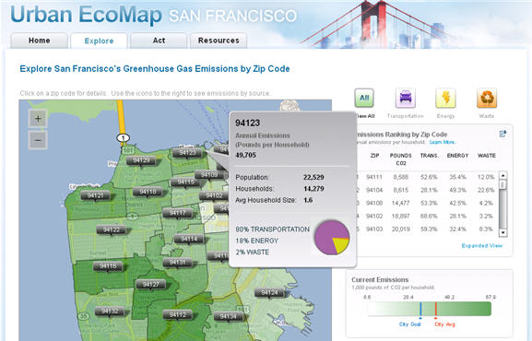Click the 94114 zip code marker

tap(189, 240)
